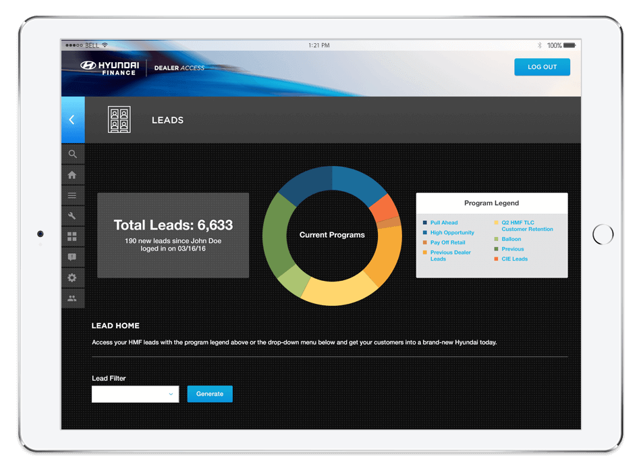Image resolution: width=641 pixels, height=474 pixels.
Task: Click the large dark green donut segment
Action: [274, 235]
